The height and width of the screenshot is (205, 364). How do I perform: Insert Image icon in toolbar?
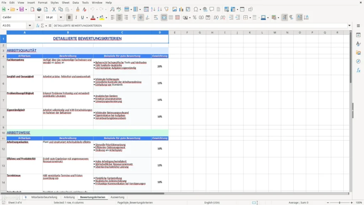[175, 9]
